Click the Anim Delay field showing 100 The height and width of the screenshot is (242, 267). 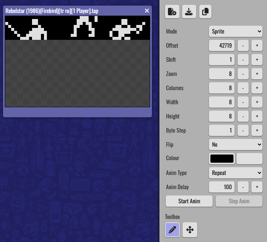pos(222,187)
